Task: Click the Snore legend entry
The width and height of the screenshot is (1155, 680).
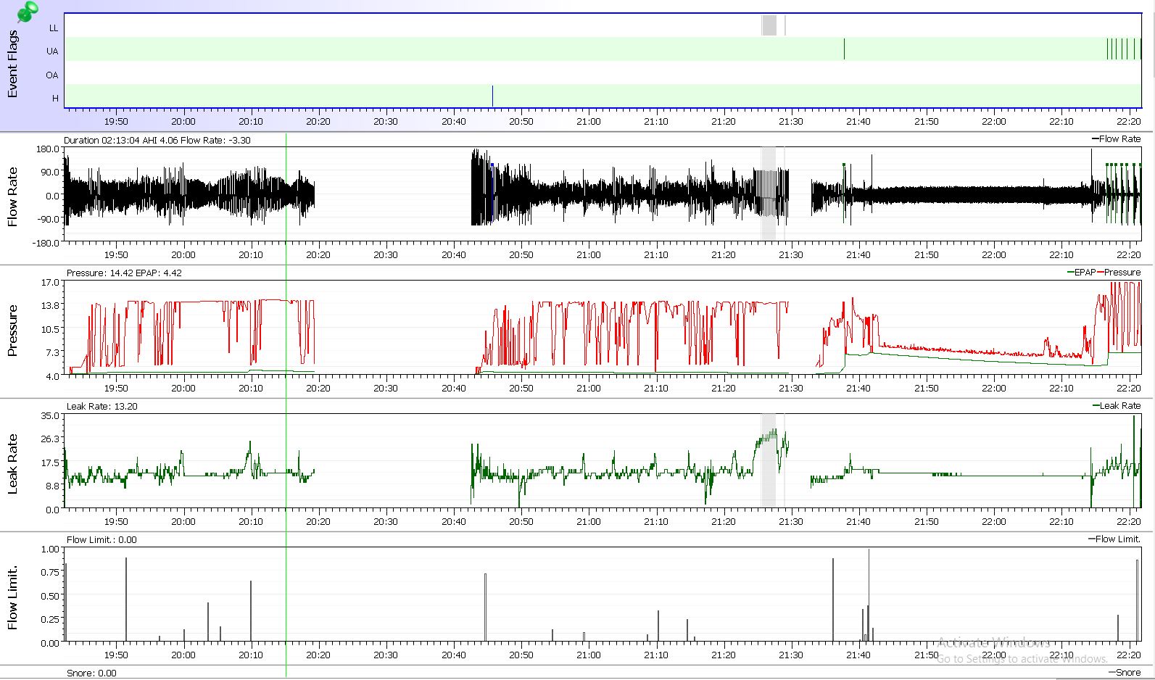Action: click(1125, 672)
